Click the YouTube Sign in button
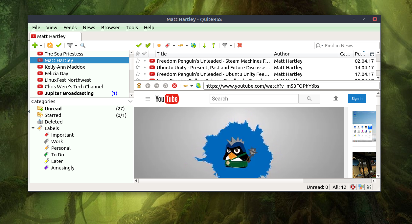This screenshot has height=224, width=412. pyautogui.click(x=357, y=99)
